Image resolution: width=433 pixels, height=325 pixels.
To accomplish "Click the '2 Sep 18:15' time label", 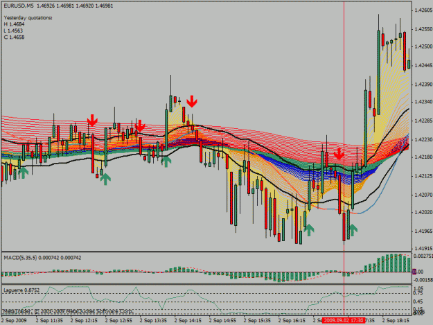I will pyautogui.click(x=396, y=320).
